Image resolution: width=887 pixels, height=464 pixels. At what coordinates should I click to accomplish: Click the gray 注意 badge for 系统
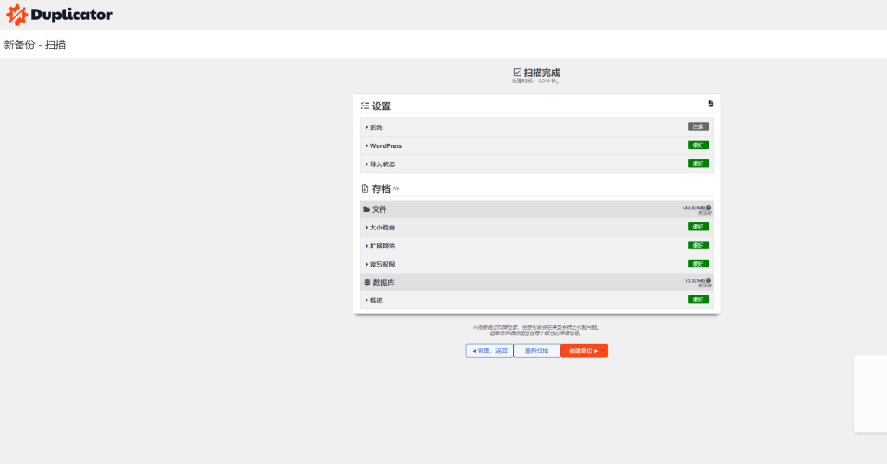click(x=698, y=126)
